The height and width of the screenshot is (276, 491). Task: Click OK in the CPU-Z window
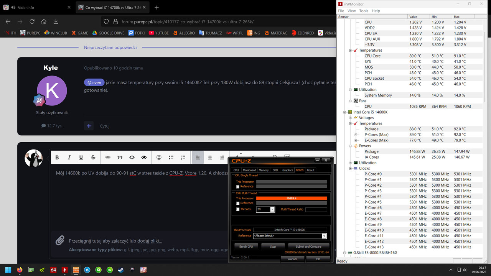tap(318, 259)
